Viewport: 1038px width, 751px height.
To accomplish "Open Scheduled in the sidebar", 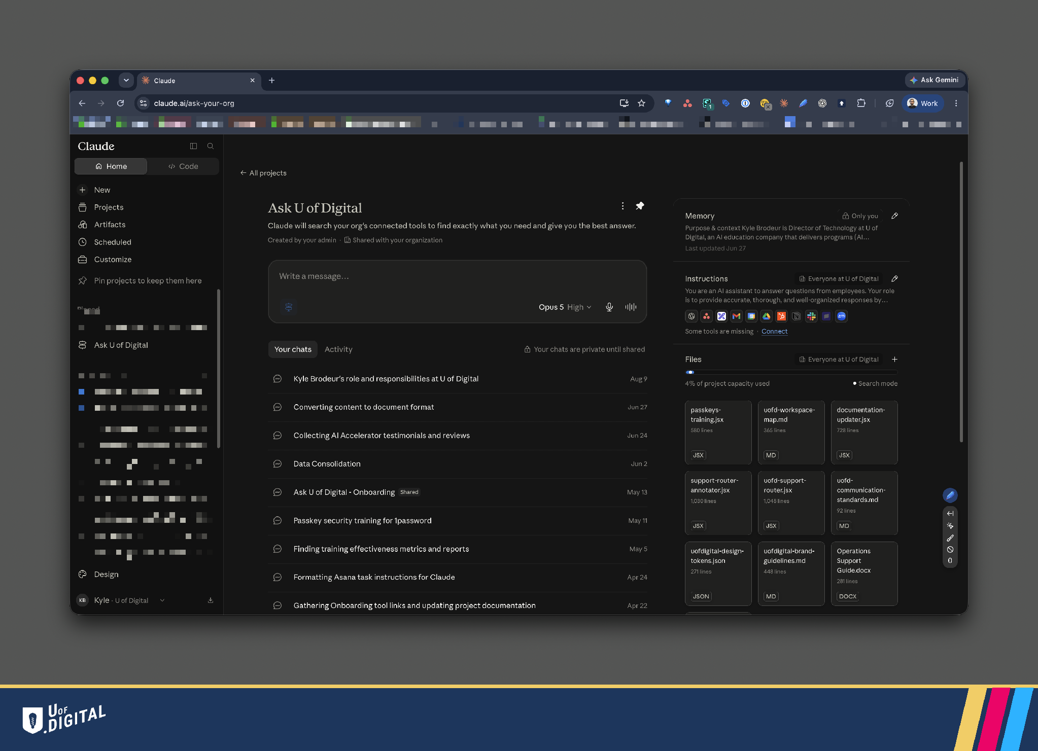I will [113, 242].
